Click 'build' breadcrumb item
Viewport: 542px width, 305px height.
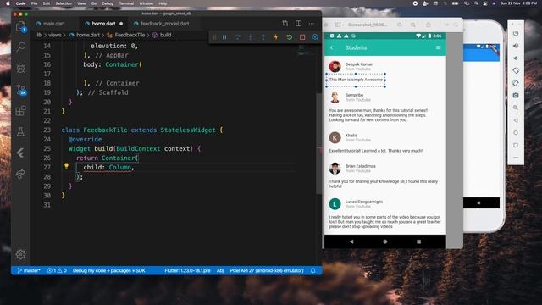point(166,35)
